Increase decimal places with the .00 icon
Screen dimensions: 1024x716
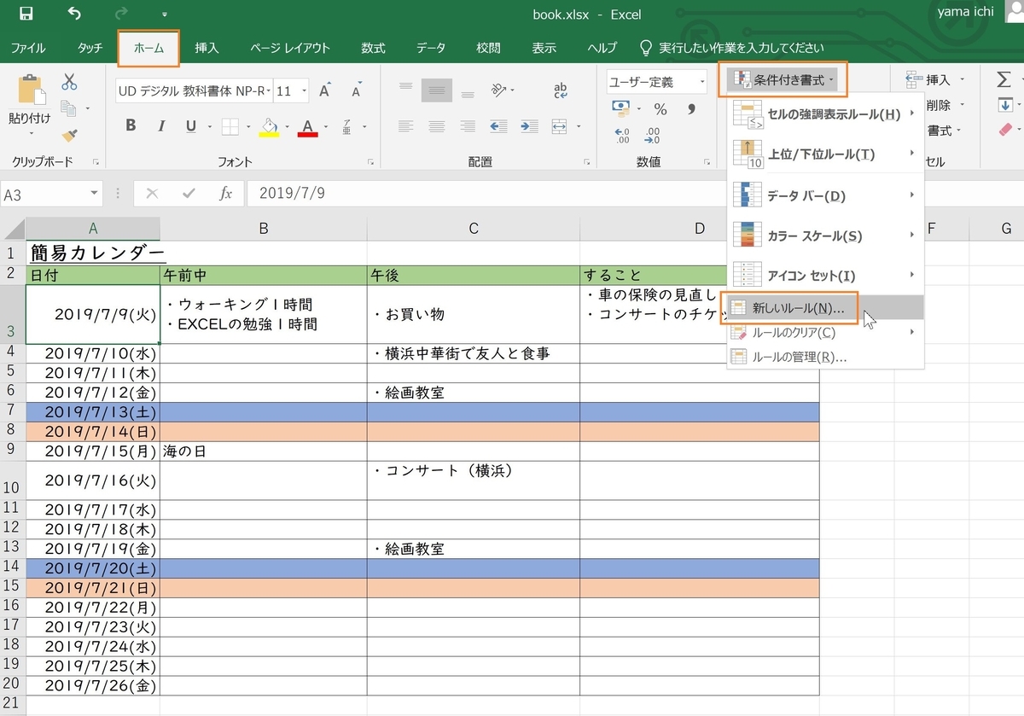click(x=620, y=135)
